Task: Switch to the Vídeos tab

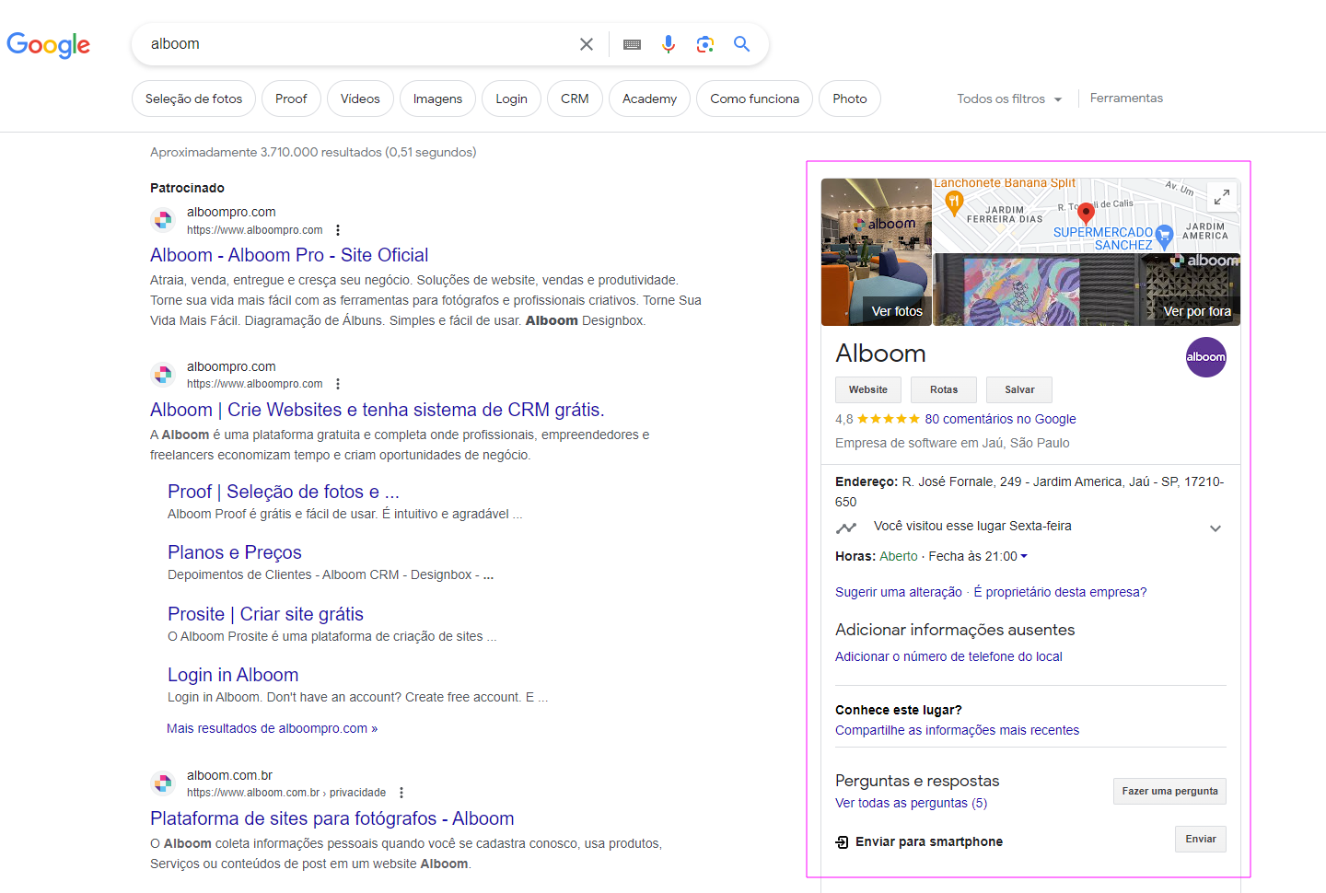Action: (360, 99)
